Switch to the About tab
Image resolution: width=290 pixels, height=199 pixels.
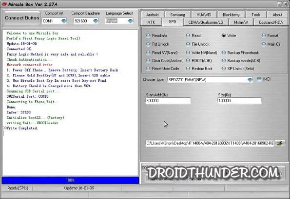click(x=277, y=15)
